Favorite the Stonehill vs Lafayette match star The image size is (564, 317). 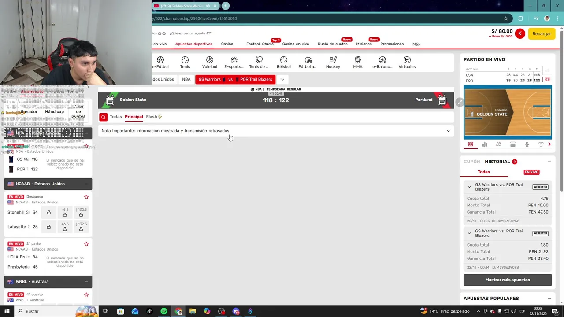tap(86, 197)
